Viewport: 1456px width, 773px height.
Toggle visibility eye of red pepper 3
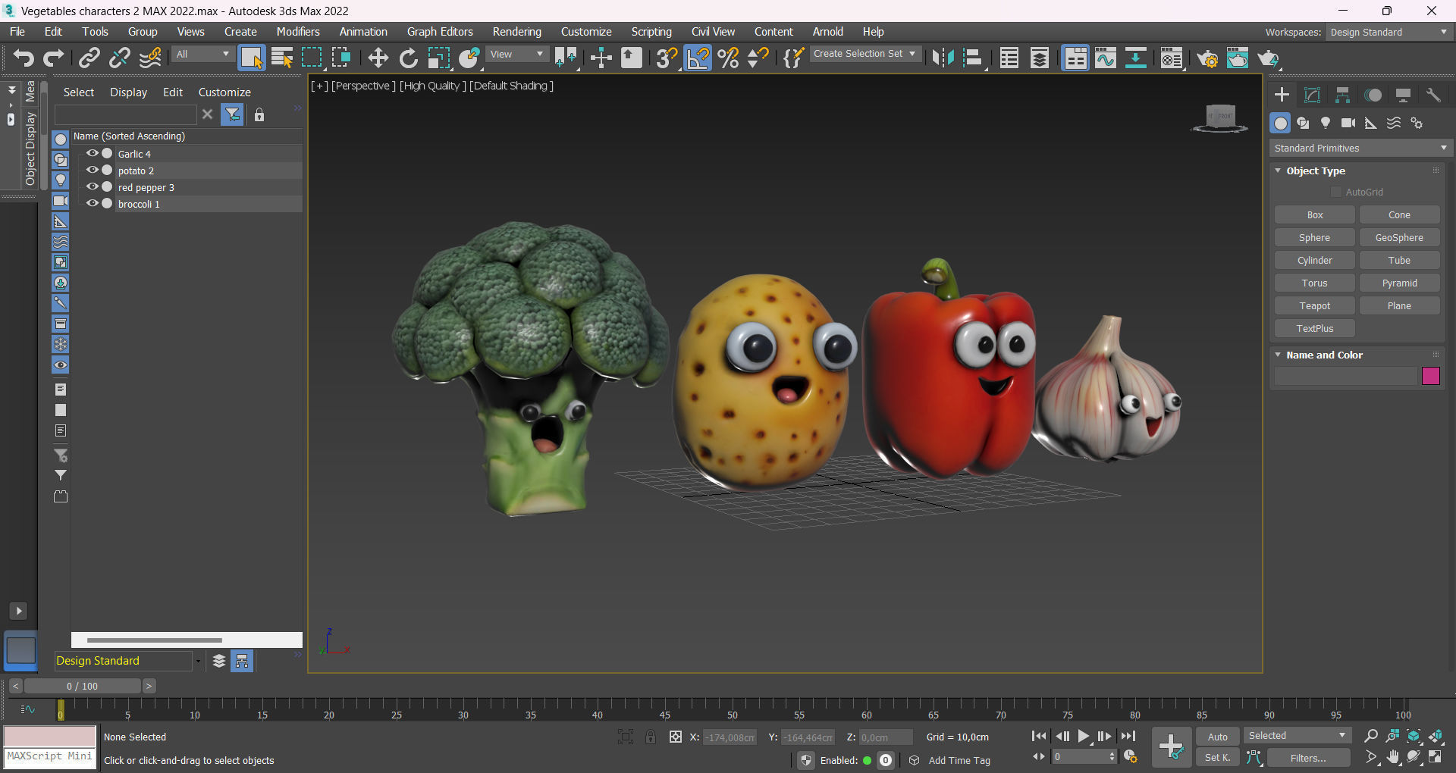tap(93, 186)
